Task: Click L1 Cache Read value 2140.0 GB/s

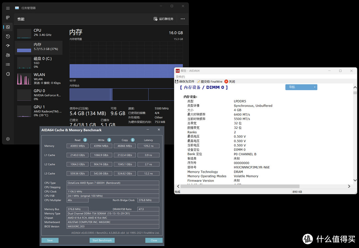Action: [77, 155]
